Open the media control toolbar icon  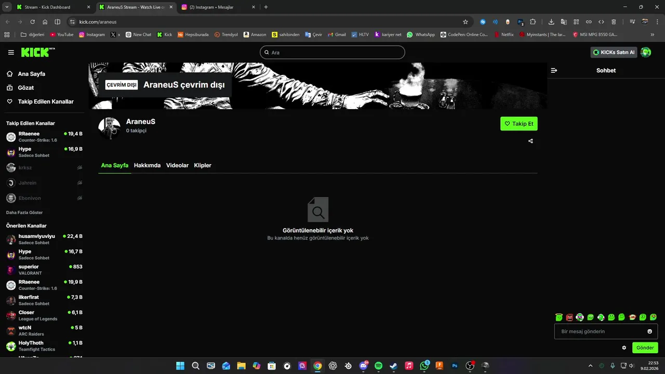click(632, 22)
